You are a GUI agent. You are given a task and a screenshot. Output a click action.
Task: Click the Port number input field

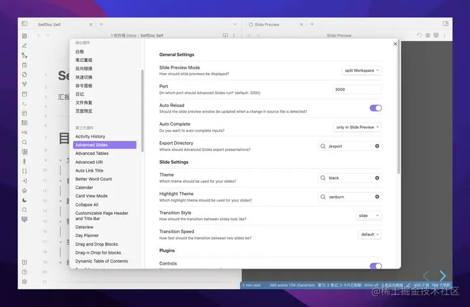tap(356, 89)
